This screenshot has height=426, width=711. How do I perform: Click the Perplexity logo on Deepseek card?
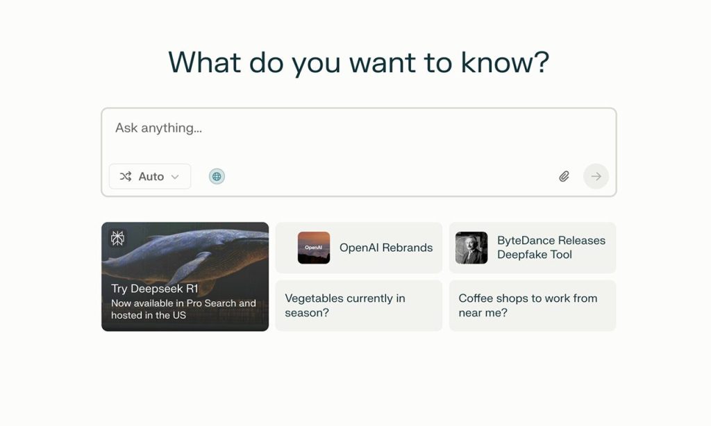(x=118, y=239)
